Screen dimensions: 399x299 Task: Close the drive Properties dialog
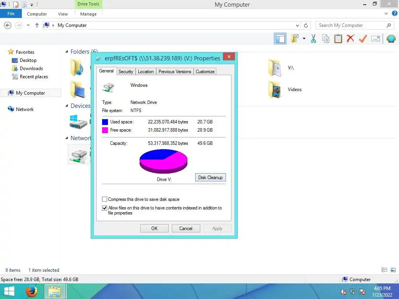(229, 56)
